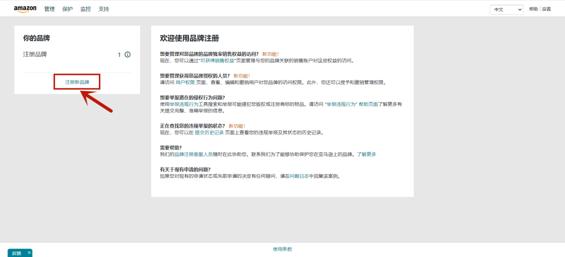Viewport: 565px width, 257px height.
Task: Open the 中文 language dropdown
Action: tap(506, 10)
